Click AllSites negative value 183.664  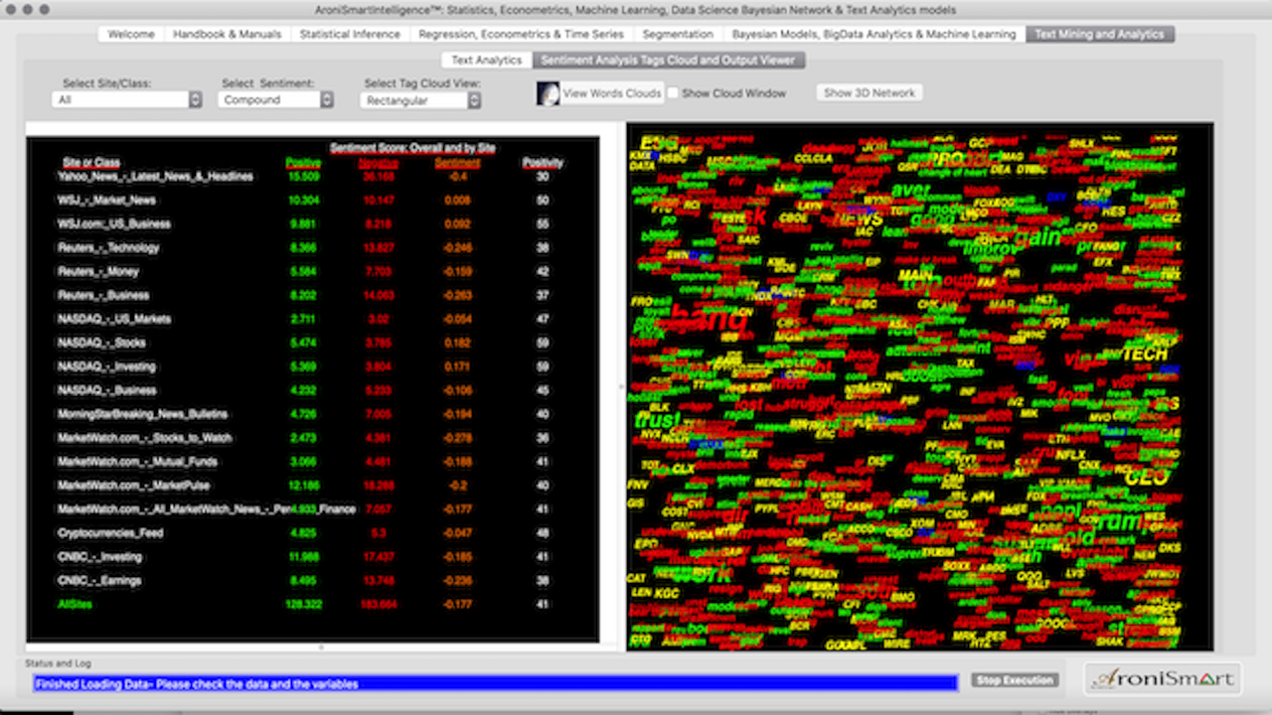tap(379, 604)
